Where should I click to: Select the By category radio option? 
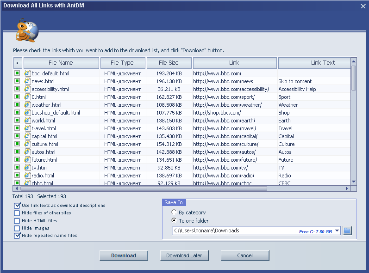pos(174,212)
